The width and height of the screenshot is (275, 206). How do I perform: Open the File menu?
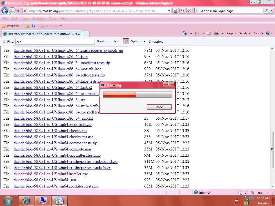[x=5, y=19]
